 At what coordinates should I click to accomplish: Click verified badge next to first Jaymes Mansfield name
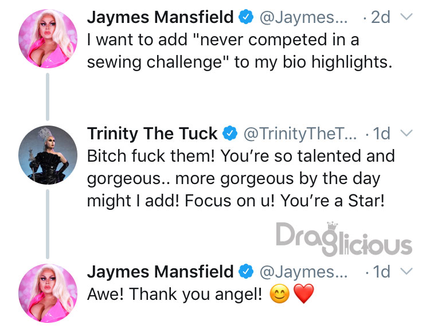coord(246,17)
